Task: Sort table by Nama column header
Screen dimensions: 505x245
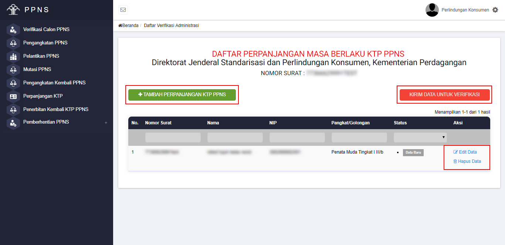Action: pyautogui.click(x=213, y=123)
